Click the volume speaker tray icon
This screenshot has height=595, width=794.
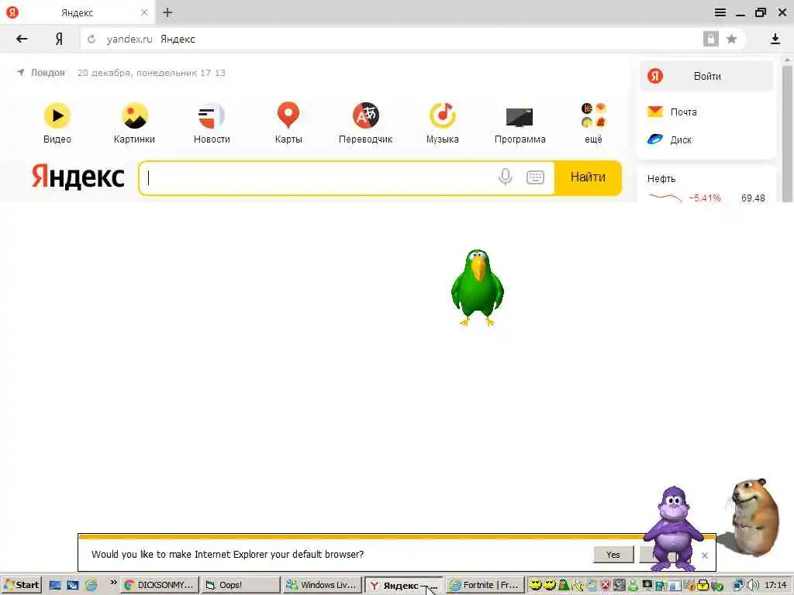coord(753,585)
